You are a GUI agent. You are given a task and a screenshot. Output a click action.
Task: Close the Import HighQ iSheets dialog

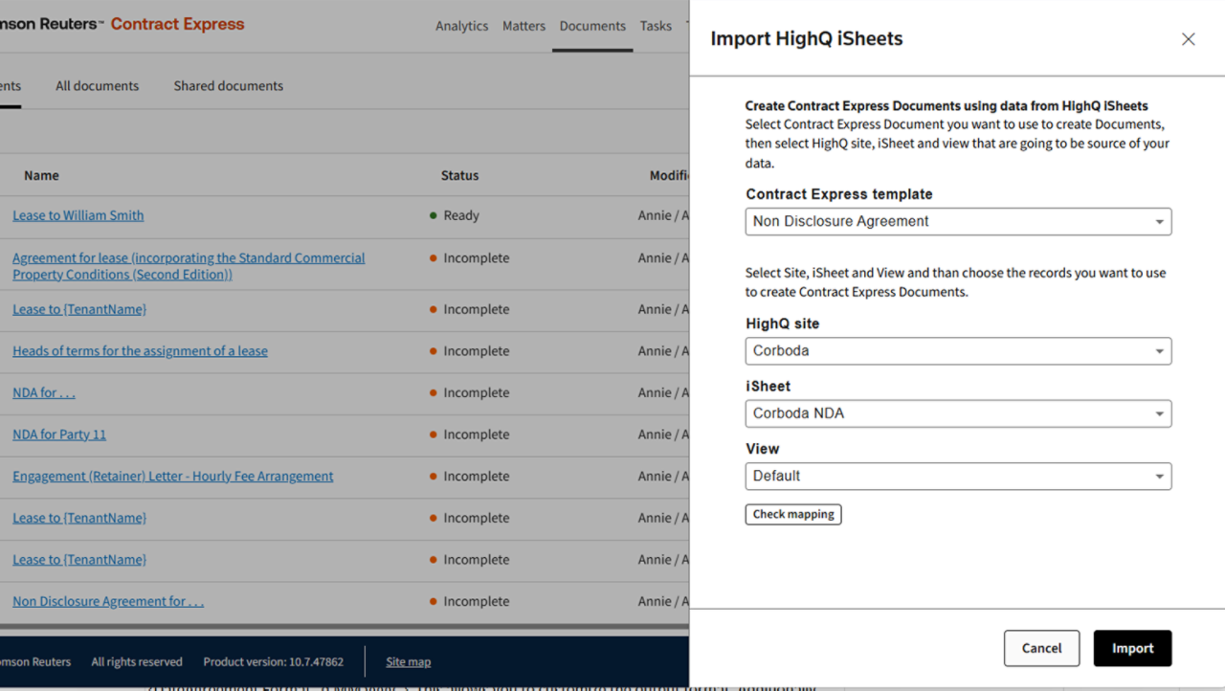1188,39
